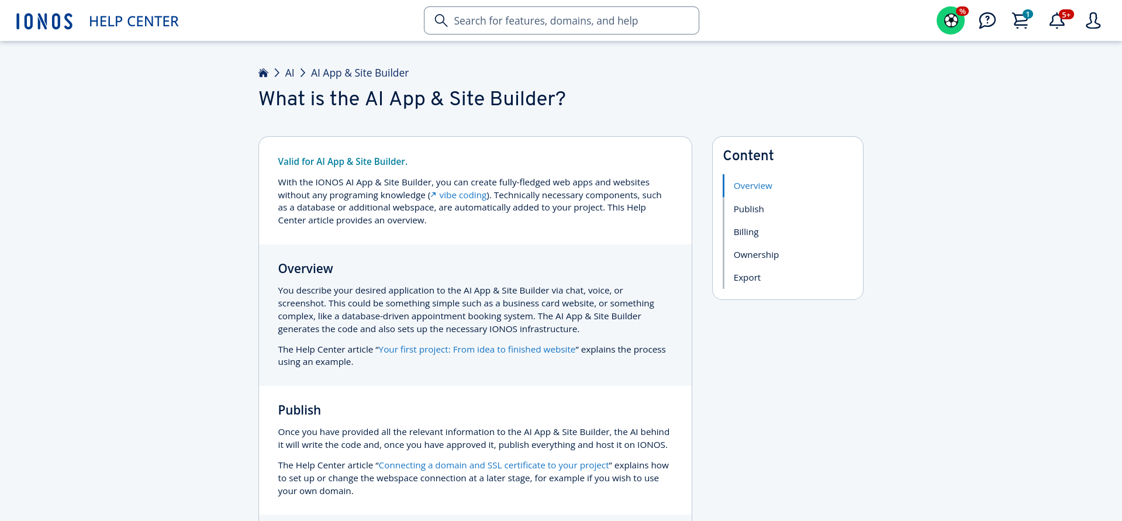The height and width of the screenshot is (521, 1122).
Task: Open the notifications bell icon
Action: click(x=1057, y=20)
